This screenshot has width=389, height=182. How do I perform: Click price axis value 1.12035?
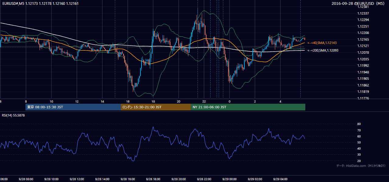(x=363, y=59)
